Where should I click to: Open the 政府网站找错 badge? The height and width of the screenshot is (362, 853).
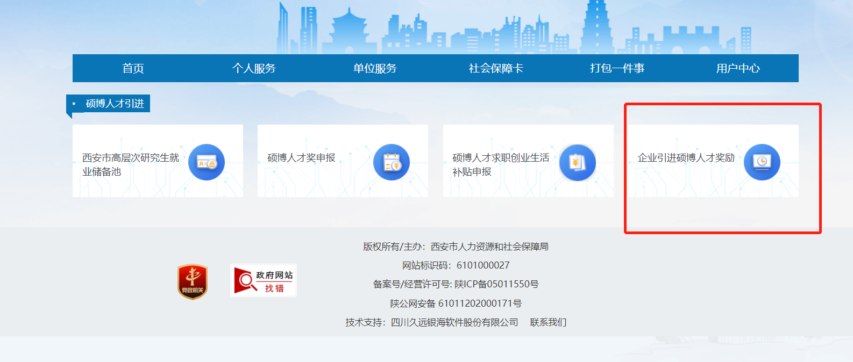[264, 280]
